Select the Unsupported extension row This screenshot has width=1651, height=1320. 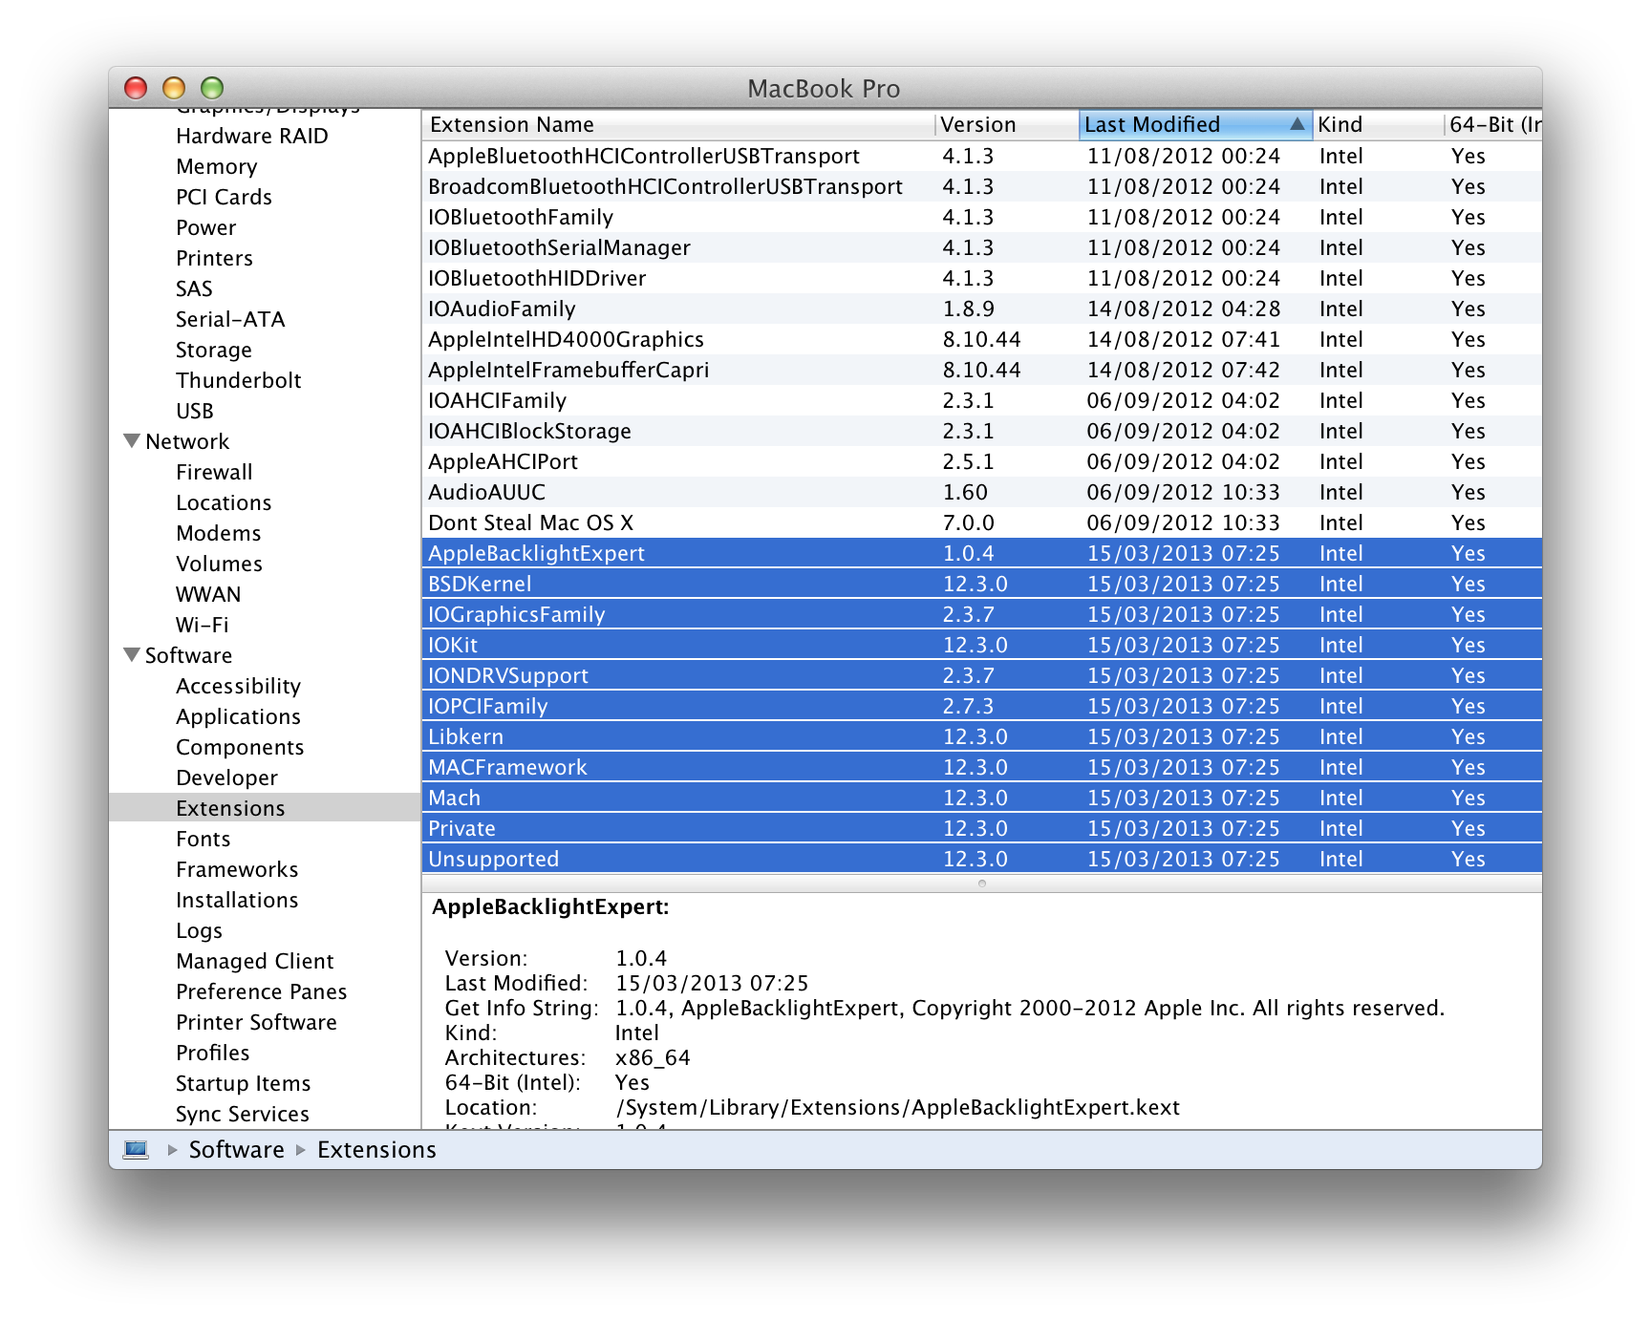click(x=981, y=859)
